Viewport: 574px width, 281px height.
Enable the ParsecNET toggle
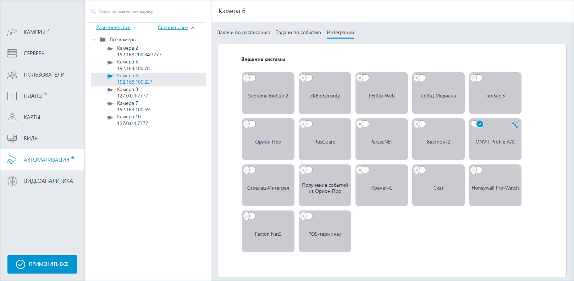click(363, 124)
